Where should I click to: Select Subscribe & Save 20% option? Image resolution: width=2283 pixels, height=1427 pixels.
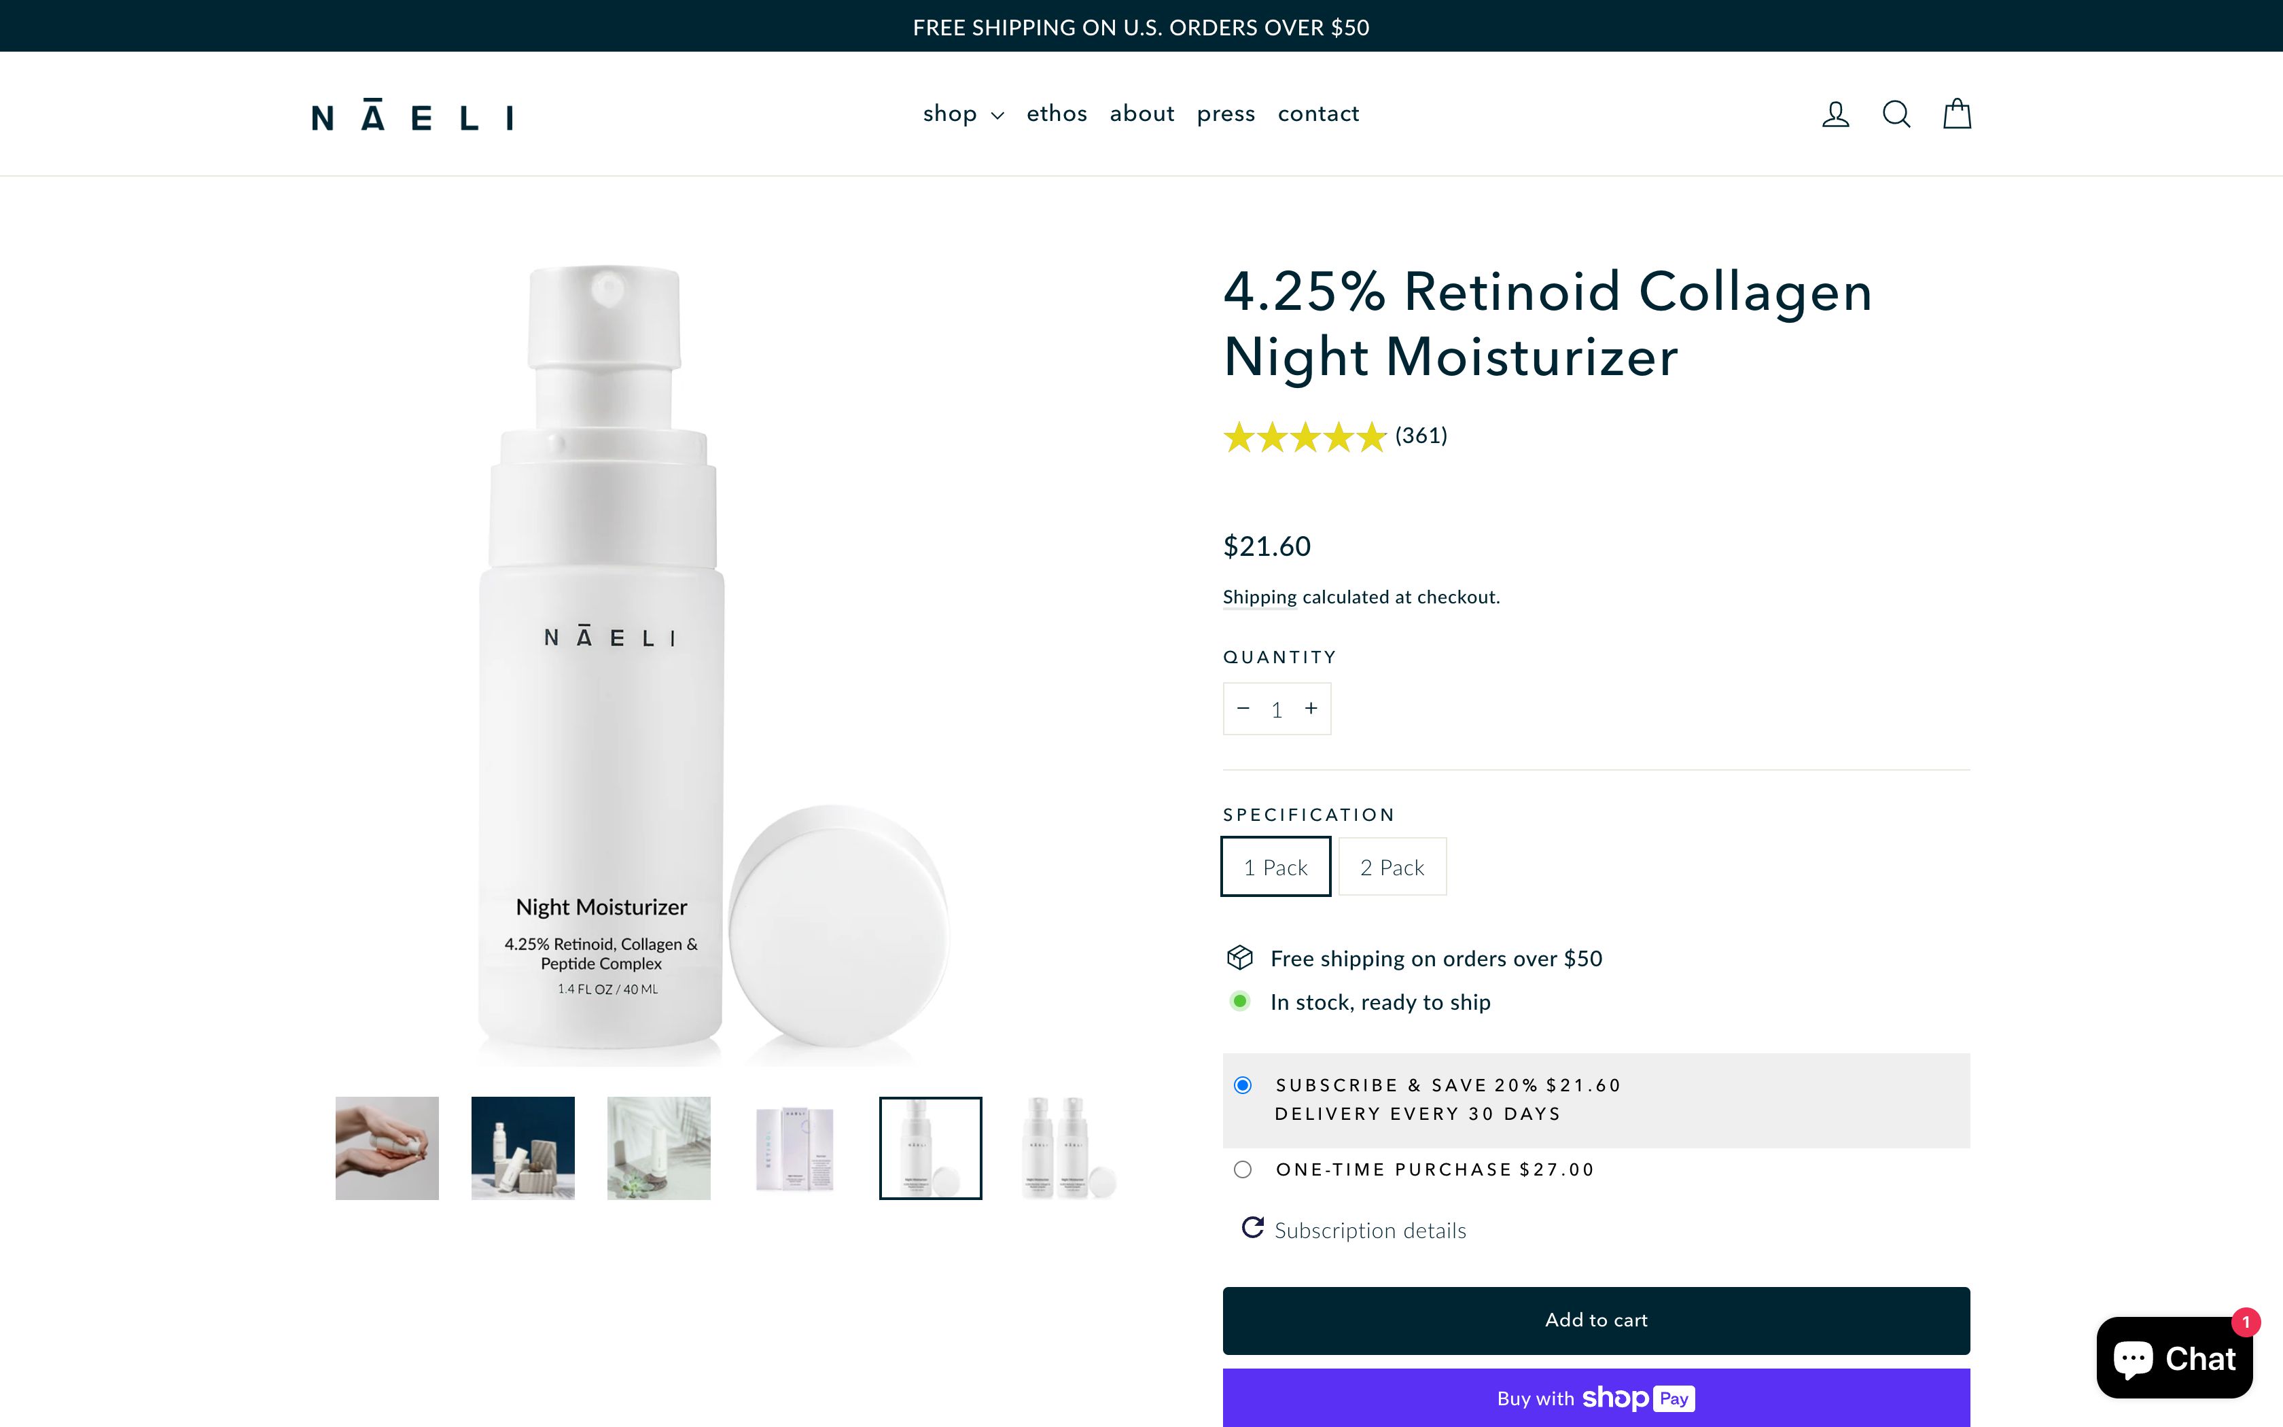pyautogui.click(x=1243, y=1085)
